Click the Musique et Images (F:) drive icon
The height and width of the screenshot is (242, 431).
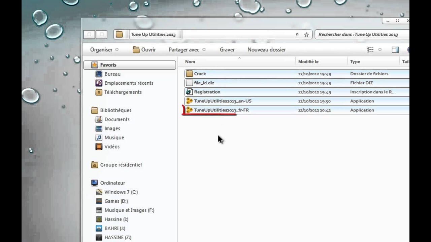pyautogui.click(x=99, y=210)
